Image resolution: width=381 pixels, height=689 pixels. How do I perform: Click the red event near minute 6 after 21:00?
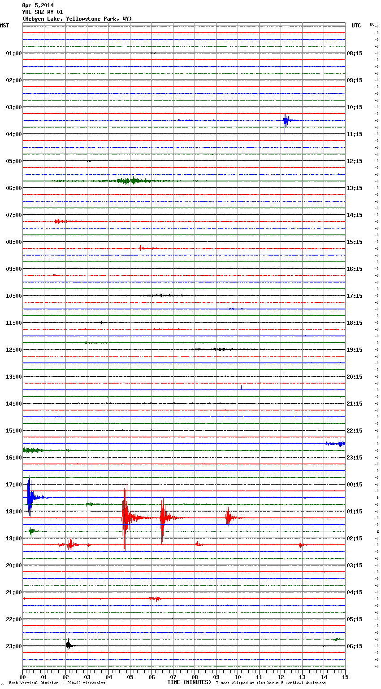pyautogui.click(x=155, y=599)
